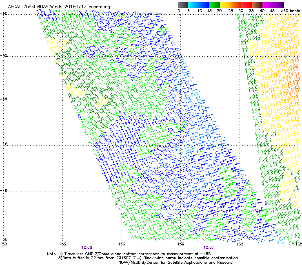
Task: Click the 'NOAA/NESDIS/Center for Satellite Applications' credit line
Action: tap(176, 263)
